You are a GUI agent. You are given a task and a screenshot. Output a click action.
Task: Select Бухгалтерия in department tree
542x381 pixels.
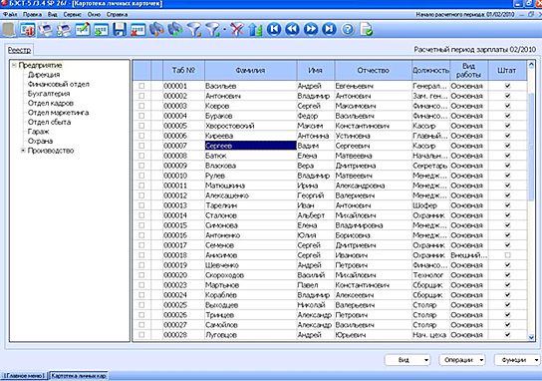(49, 94)
